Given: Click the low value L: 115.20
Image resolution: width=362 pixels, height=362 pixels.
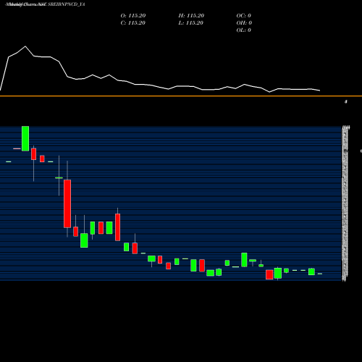Looking at the screenshot, I should coord(191,23).
